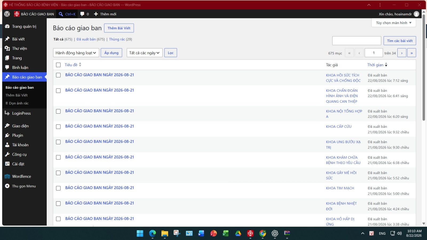View the Thùng rác (29) trash tab

(x=120, y=39)
